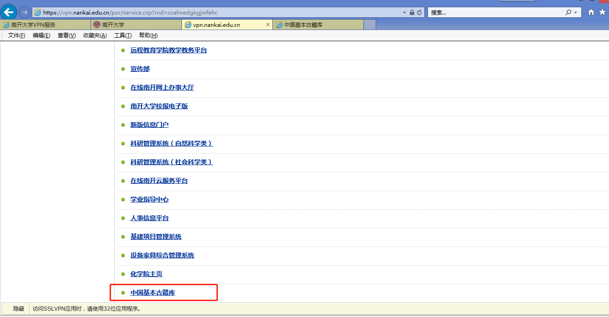Go forward with the browser forward arrow
The height and width of the screenshot is (317, 609).
25,12
